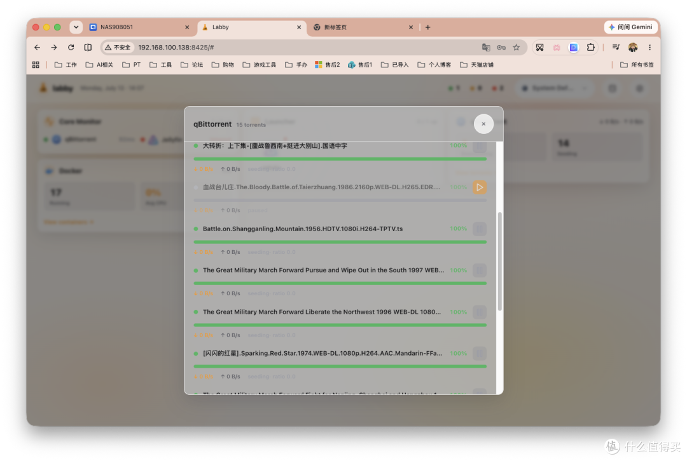Open the tab search dropdown

pyautogui.click(x=76, y=27)
